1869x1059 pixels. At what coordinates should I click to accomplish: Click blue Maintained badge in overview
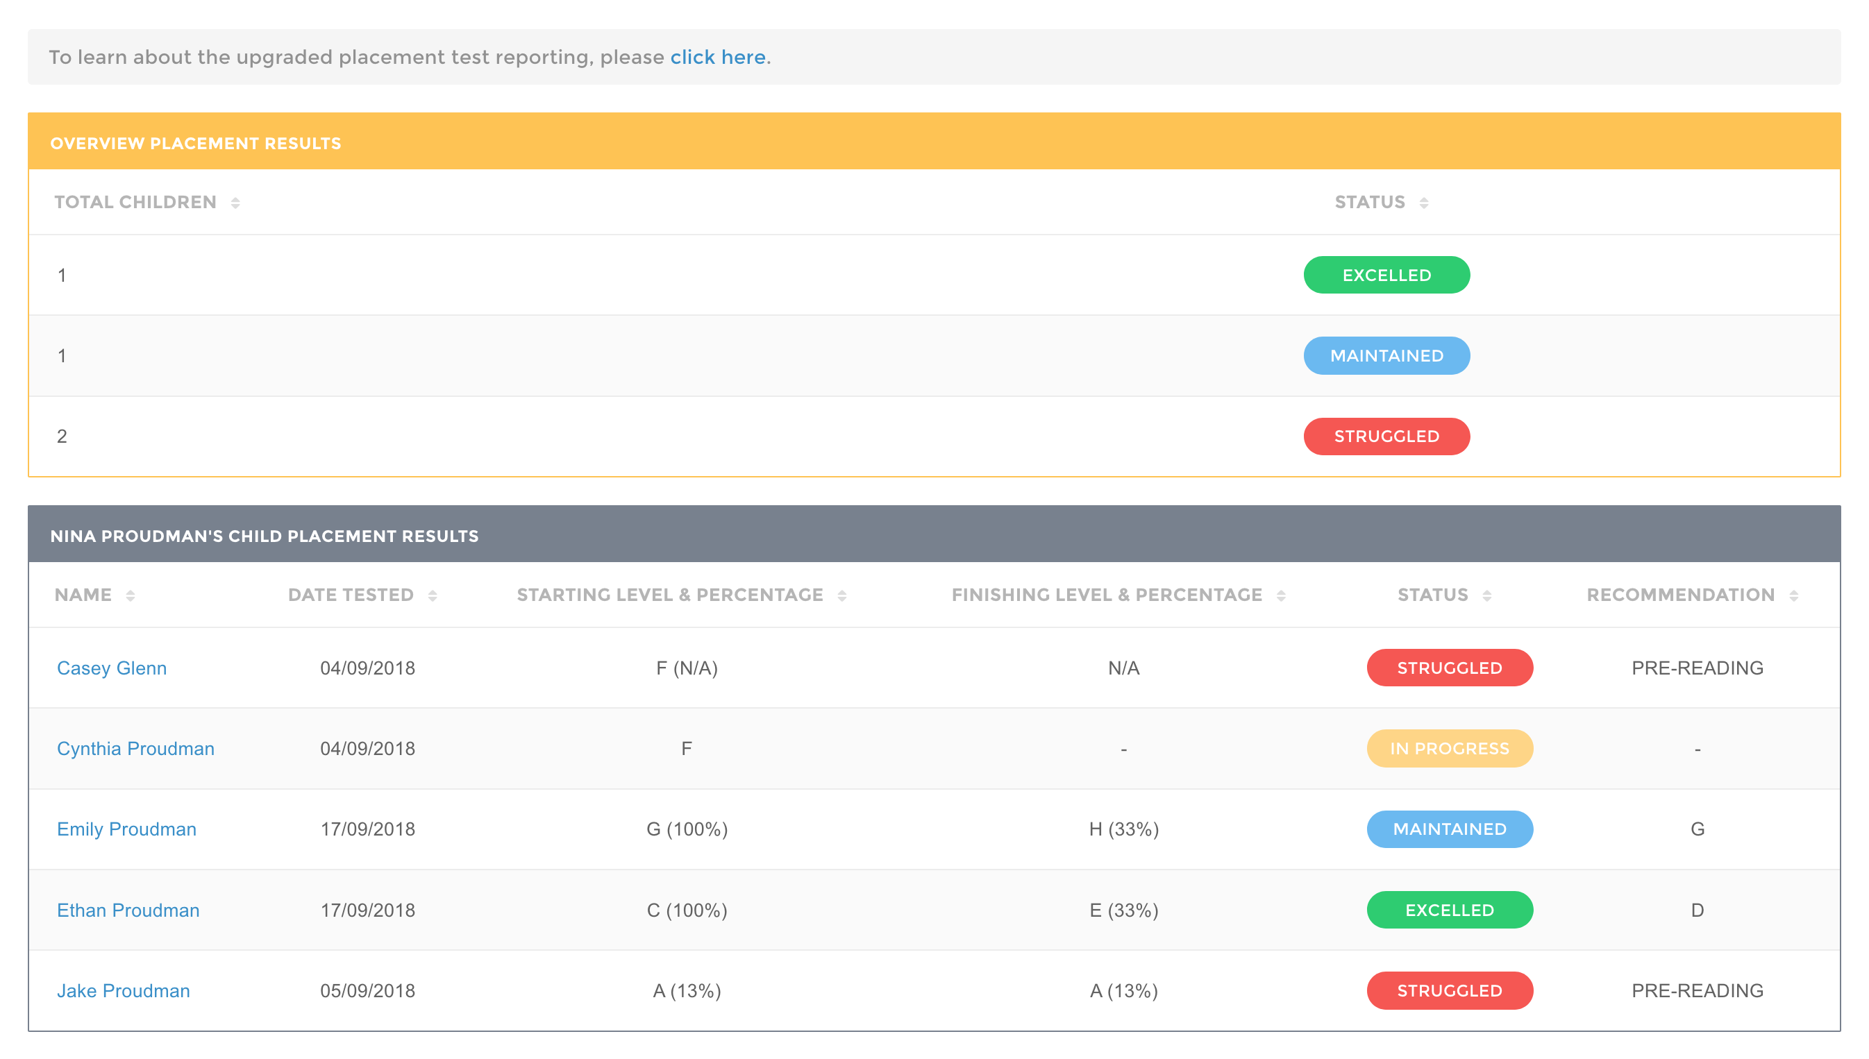click(1386, 356)
